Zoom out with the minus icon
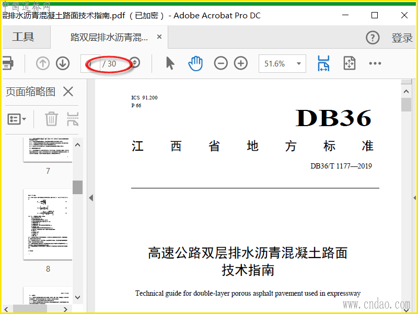Image resolution: width=418 pixels, height=314 pixels. [220, 63]
